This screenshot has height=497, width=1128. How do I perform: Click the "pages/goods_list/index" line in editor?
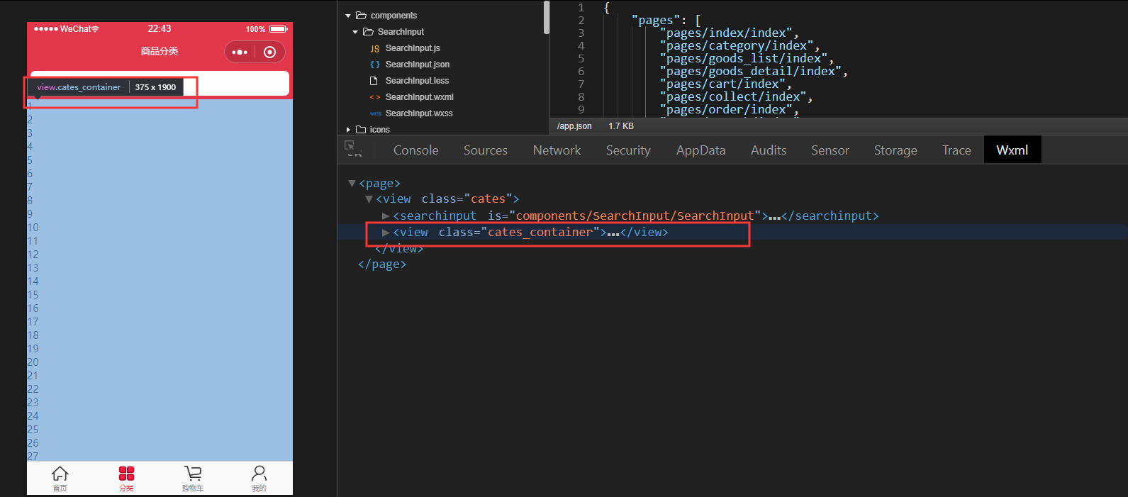point(747,59)
